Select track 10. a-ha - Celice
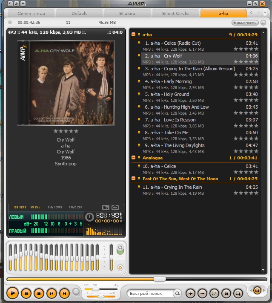 coord(200,169)
